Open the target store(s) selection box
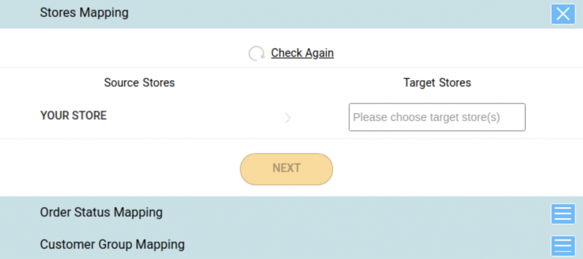 [437, 117]
